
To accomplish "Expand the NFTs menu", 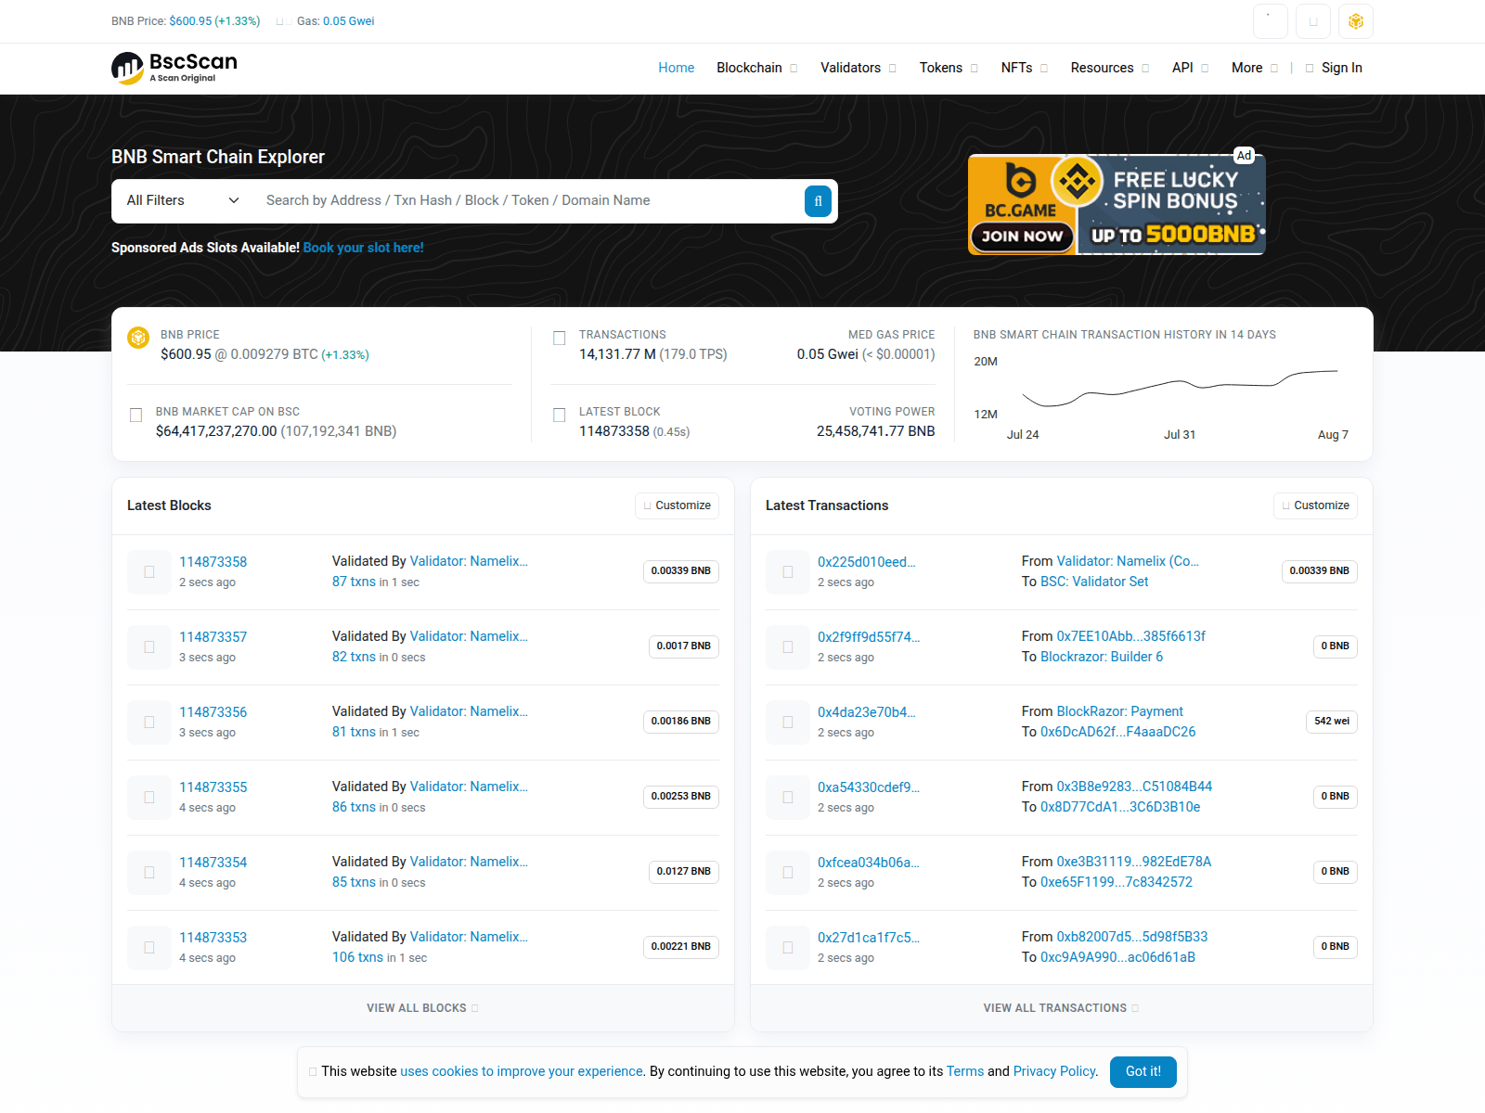I will 1025,68.
